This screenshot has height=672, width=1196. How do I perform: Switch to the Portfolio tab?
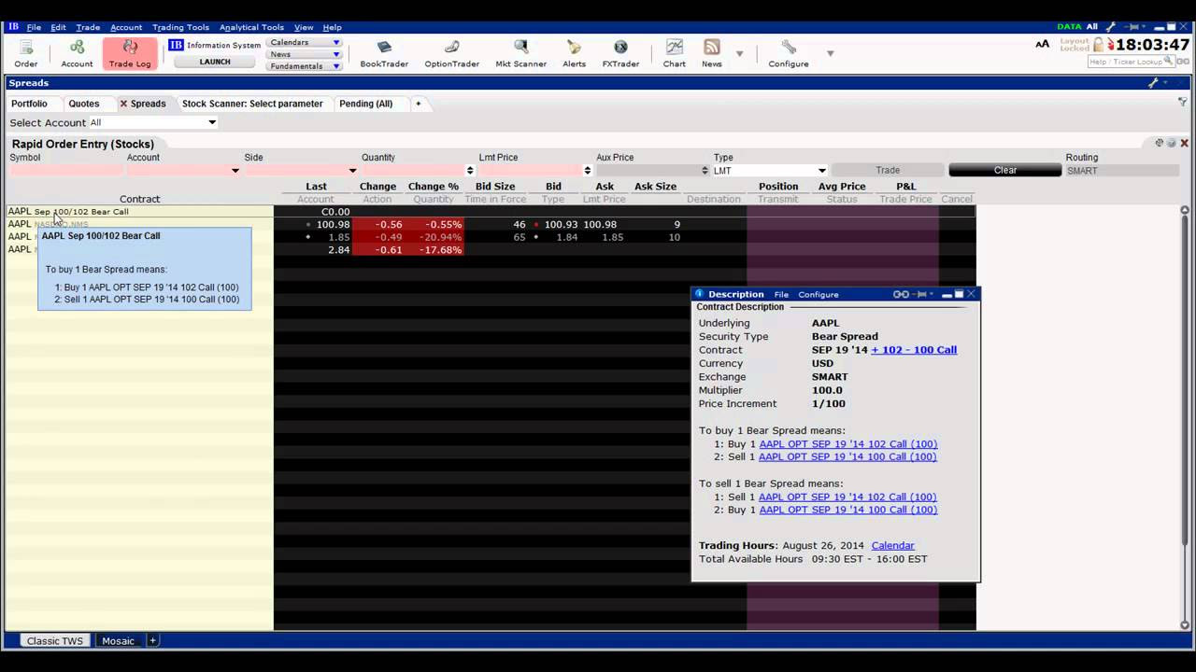pyautogui.click(x=29, y=104)
